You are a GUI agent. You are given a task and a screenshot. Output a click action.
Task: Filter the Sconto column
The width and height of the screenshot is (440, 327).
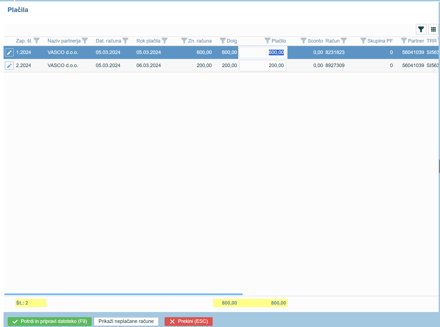tap(304, 41)
